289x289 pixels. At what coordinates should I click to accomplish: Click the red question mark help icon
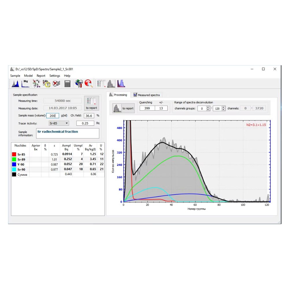pos(88,84)
